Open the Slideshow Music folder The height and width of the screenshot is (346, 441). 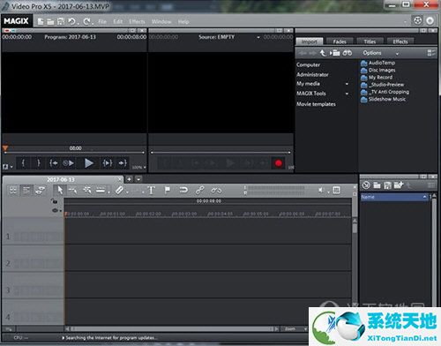pyautogui.click(x=384, y=100)
